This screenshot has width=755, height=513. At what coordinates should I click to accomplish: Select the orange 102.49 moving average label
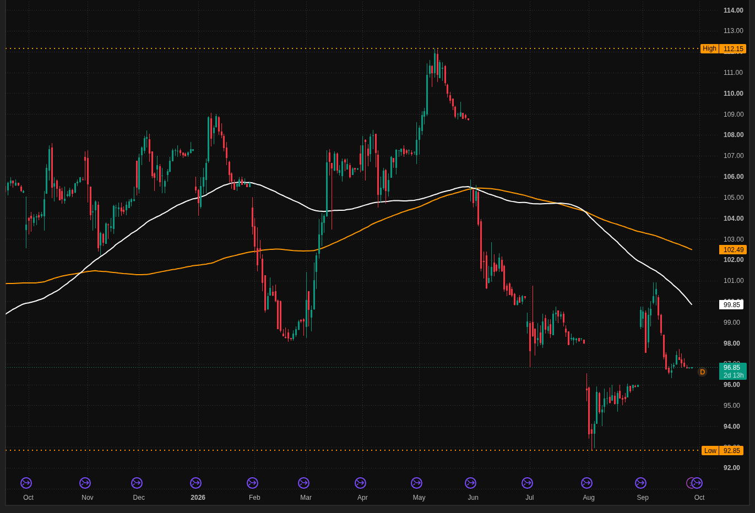pos(733,249)
